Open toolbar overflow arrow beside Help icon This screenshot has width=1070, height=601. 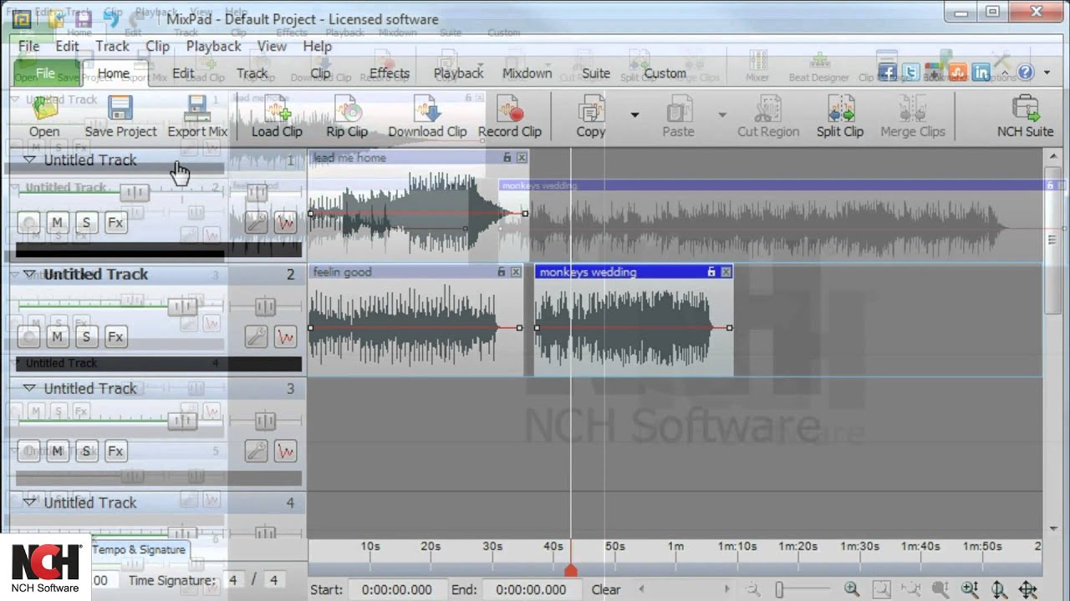(x=1047, y=73)
